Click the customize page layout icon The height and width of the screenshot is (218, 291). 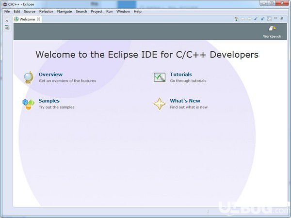tap(269, 19)
